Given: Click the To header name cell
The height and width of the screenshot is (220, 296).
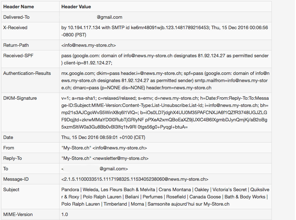Looking at the screenshot, I should tap(6, 169).
